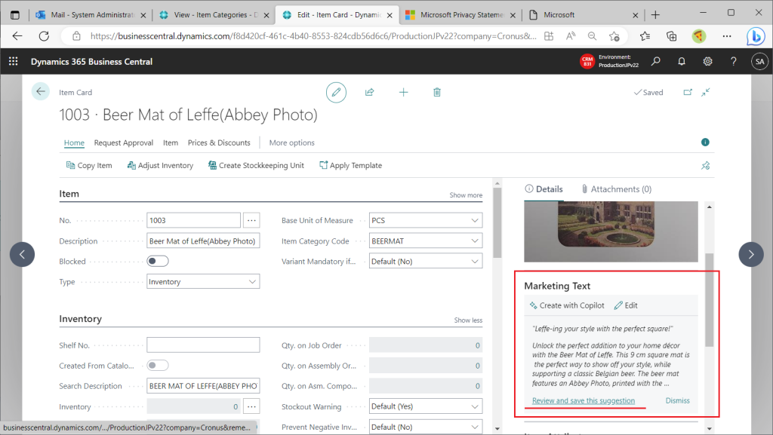Viewport: 773px width, 435px height.
Task: Toggle the Created From Catalog switch
Action: (158, 366)
